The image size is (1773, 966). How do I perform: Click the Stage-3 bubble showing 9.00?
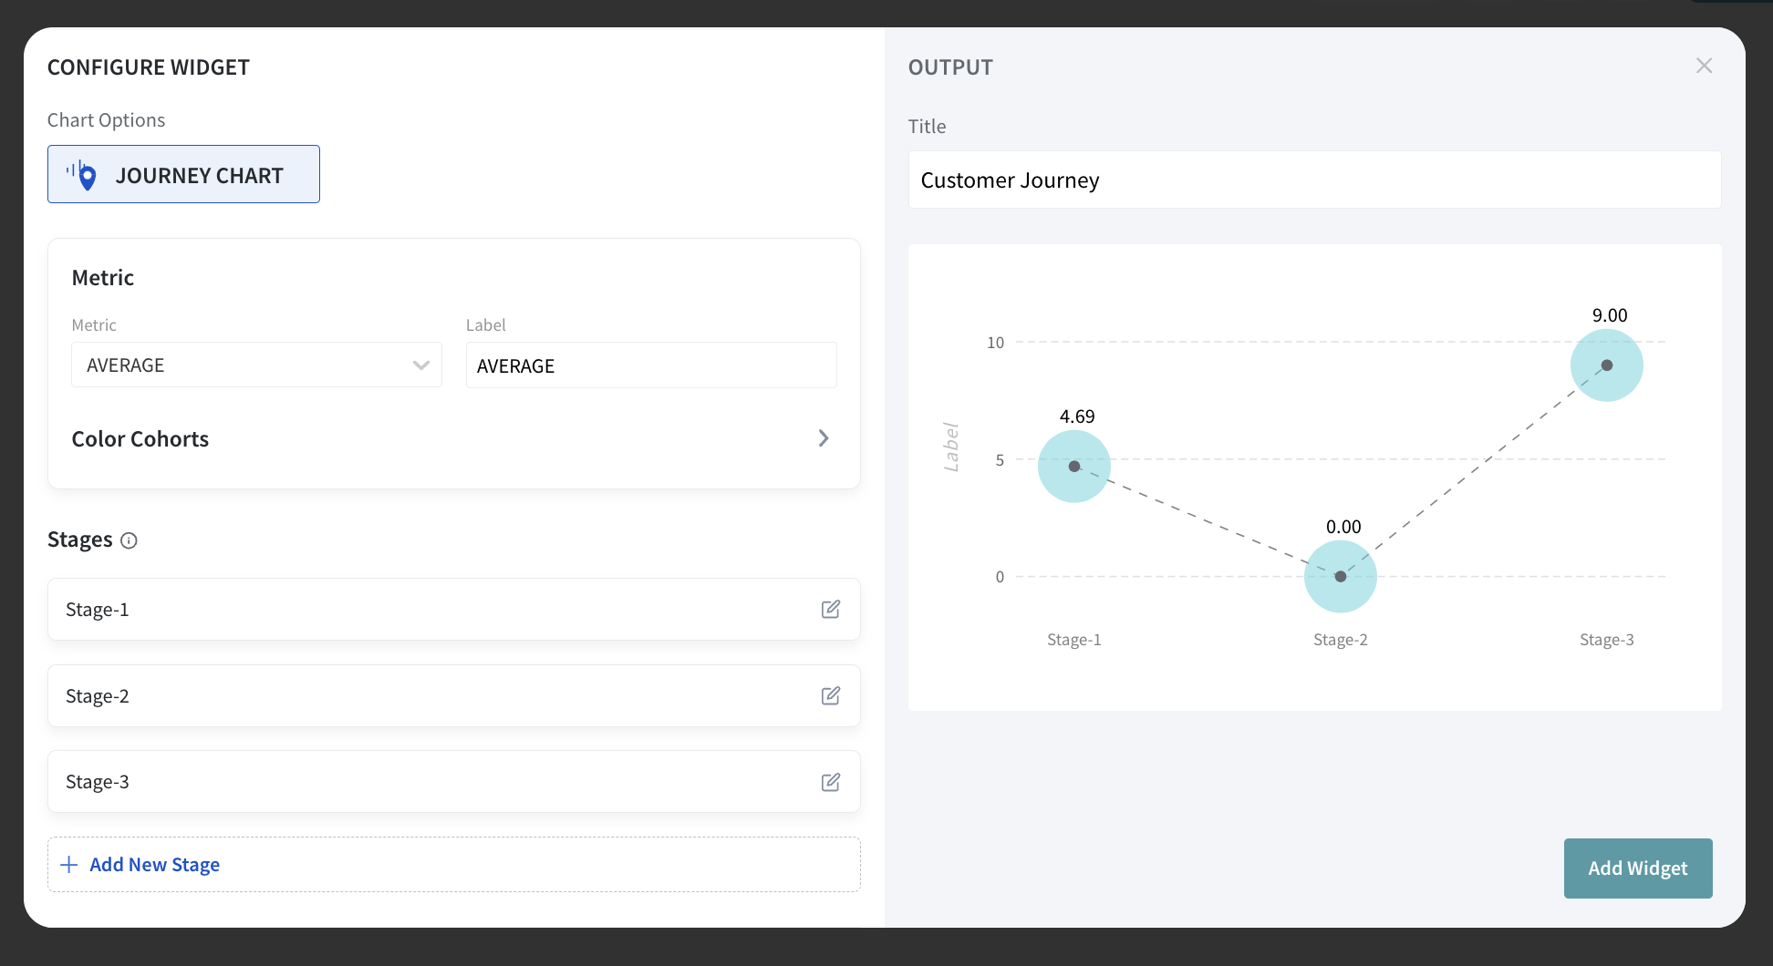click(x=1606, y=365)
